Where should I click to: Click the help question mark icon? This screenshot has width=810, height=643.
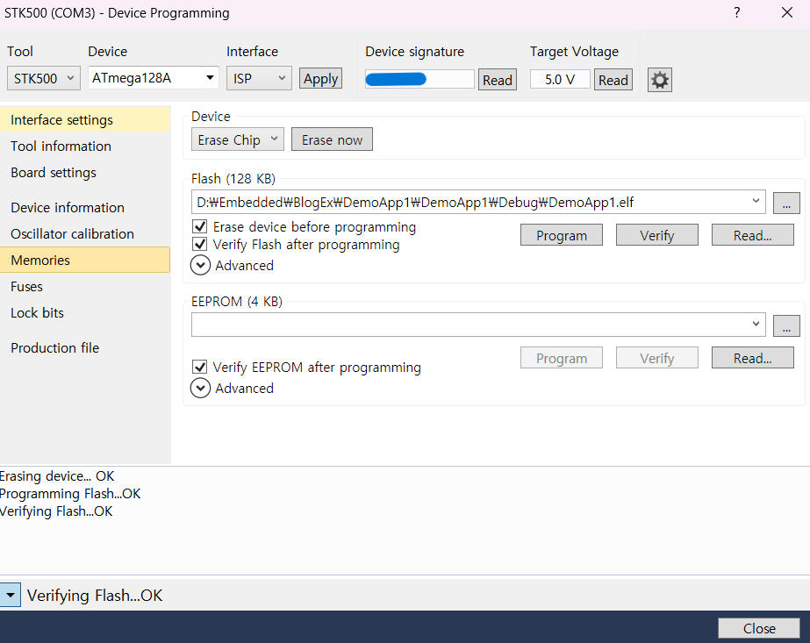737,12
